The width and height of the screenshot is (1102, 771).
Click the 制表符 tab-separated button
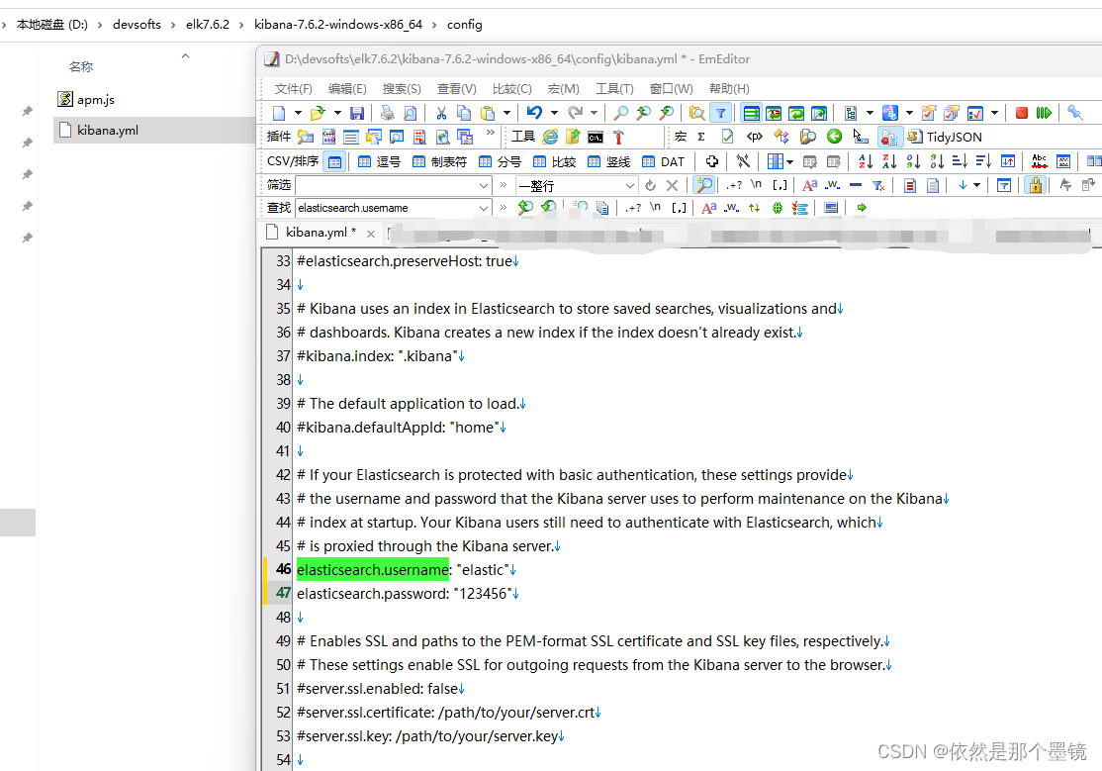(439, 161)
